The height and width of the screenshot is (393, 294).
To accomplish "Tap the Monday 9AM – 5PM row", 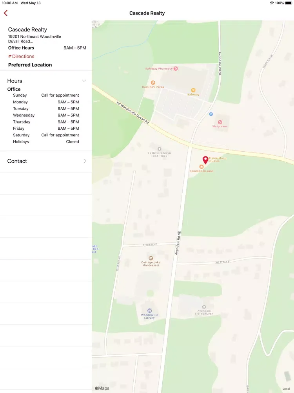I will tap(46, 102).
